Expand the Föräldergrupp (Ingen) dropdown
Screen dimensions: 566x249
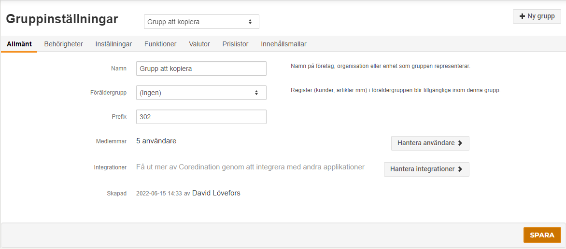tap(201, 93)
